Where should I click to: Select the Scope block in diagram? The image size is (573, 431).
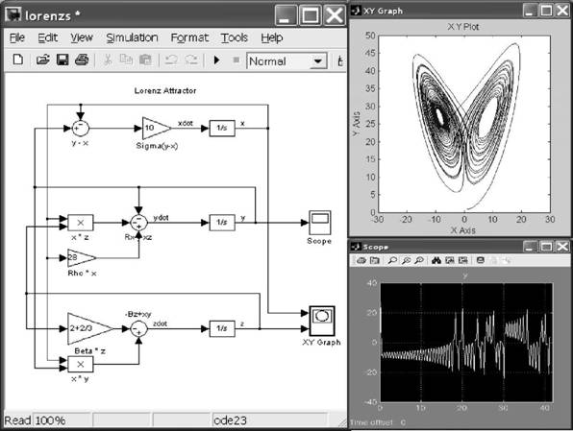(320, 223)
